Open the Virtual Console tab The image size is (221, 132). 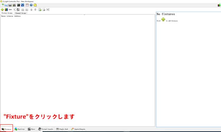pyautogui.click(x=46, y=129)
